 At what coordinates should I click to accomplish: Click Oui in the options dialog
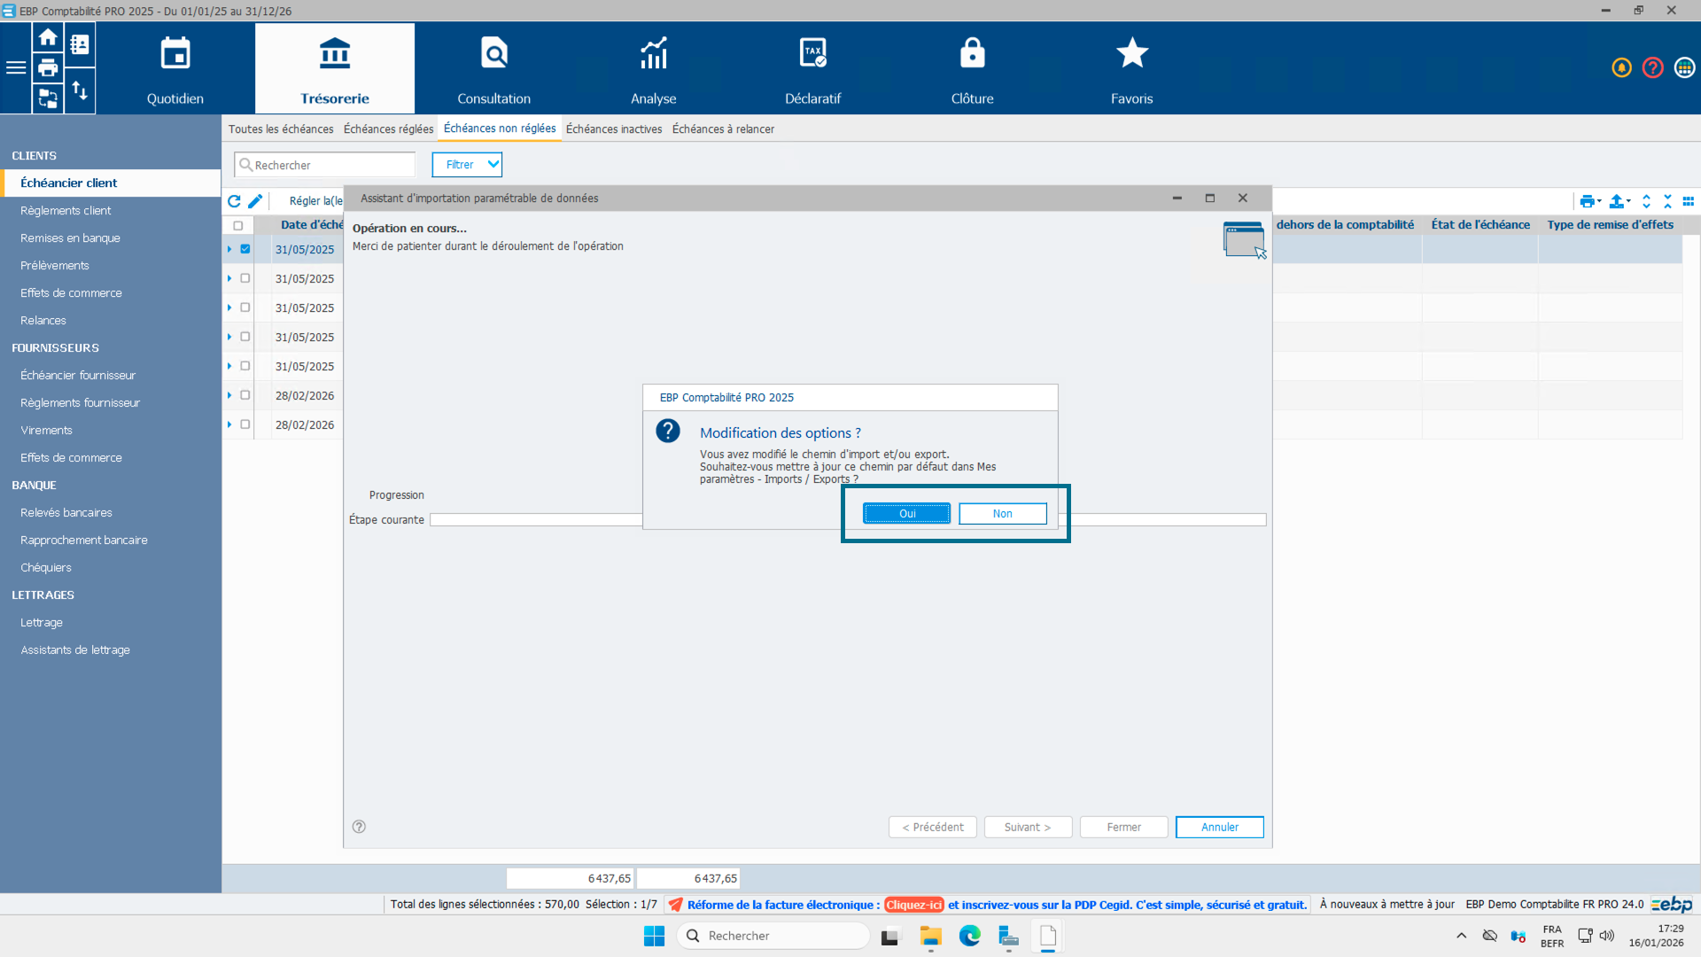point(906,514)
